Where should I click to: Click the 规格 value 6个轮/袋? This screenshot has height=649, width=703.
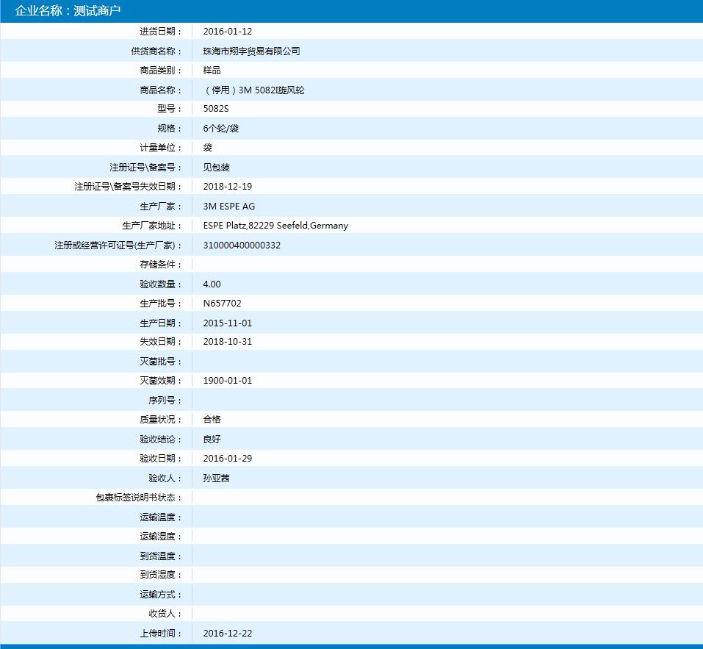tap(220, 129)
